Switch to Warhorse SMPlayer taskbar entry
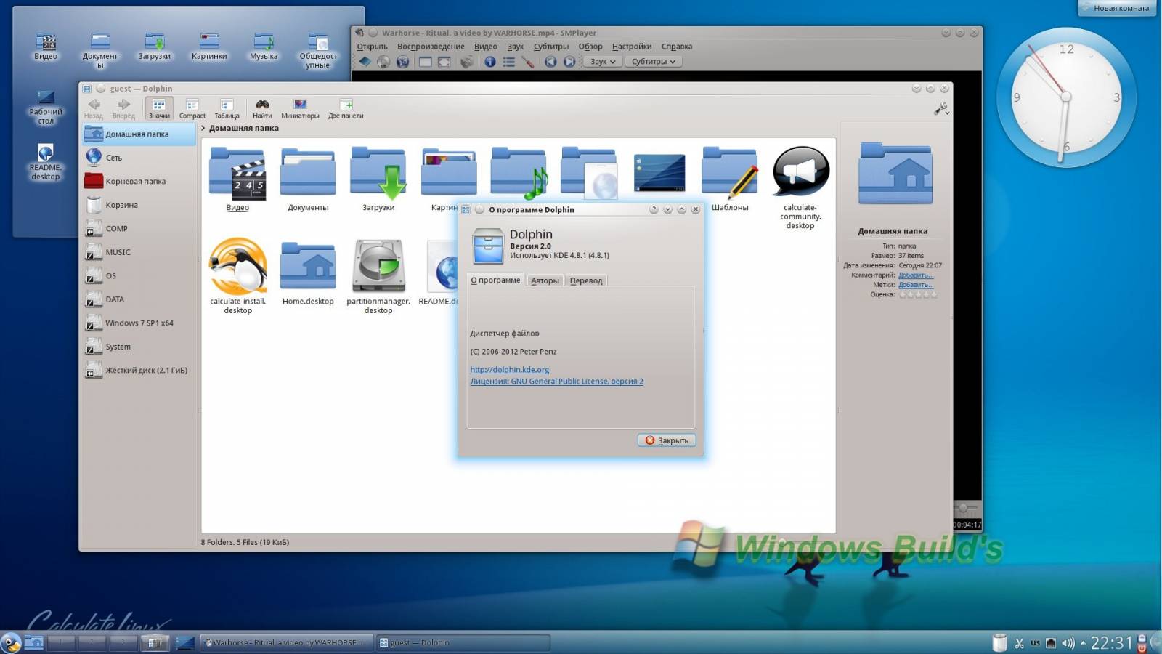Image resolution: width=1162 pixels, height=654 pixels. [285, 642]
